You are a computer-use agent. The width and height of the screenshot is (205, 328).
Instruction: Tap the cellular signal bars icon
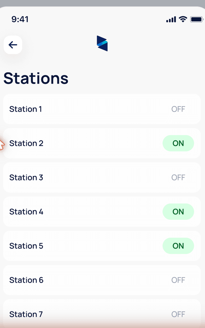point(171,19)
